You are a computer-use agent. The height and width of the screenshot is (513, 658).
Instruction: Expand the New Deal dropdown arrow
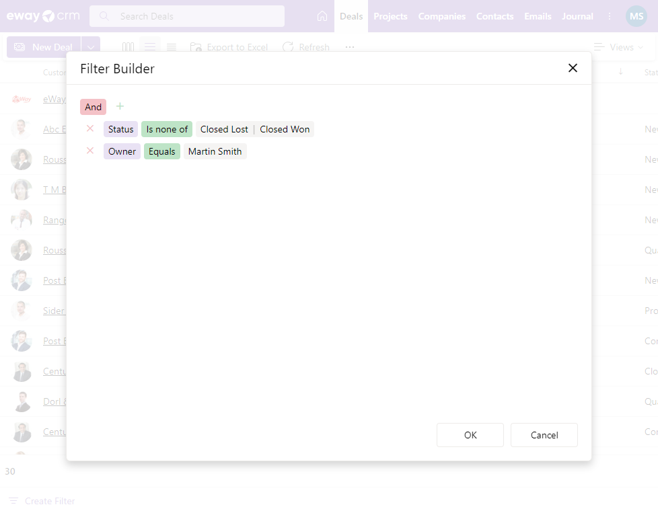point(91,47)
